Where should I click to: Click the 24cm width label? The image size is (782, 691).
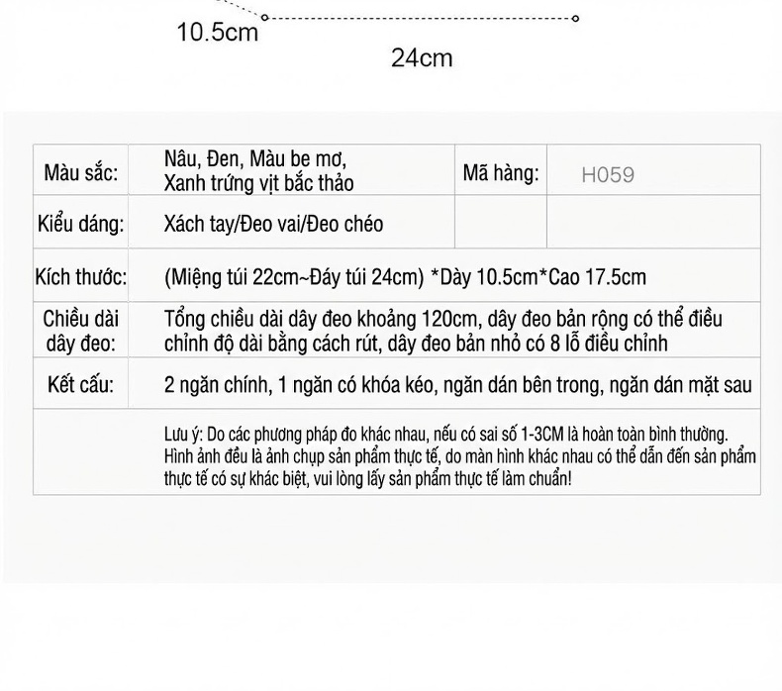(x=422, y=57)
